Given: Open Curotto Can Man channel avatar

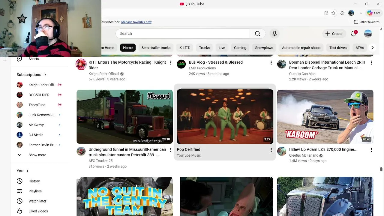Looking at the screenshot, I should (x=282, y=64).
